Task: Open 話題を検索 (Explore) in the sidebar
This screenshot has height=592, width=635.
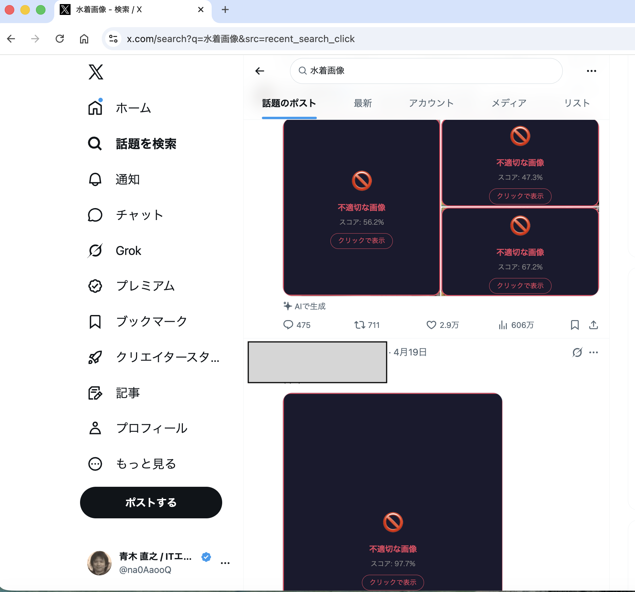Action: (x=132, y=144)
